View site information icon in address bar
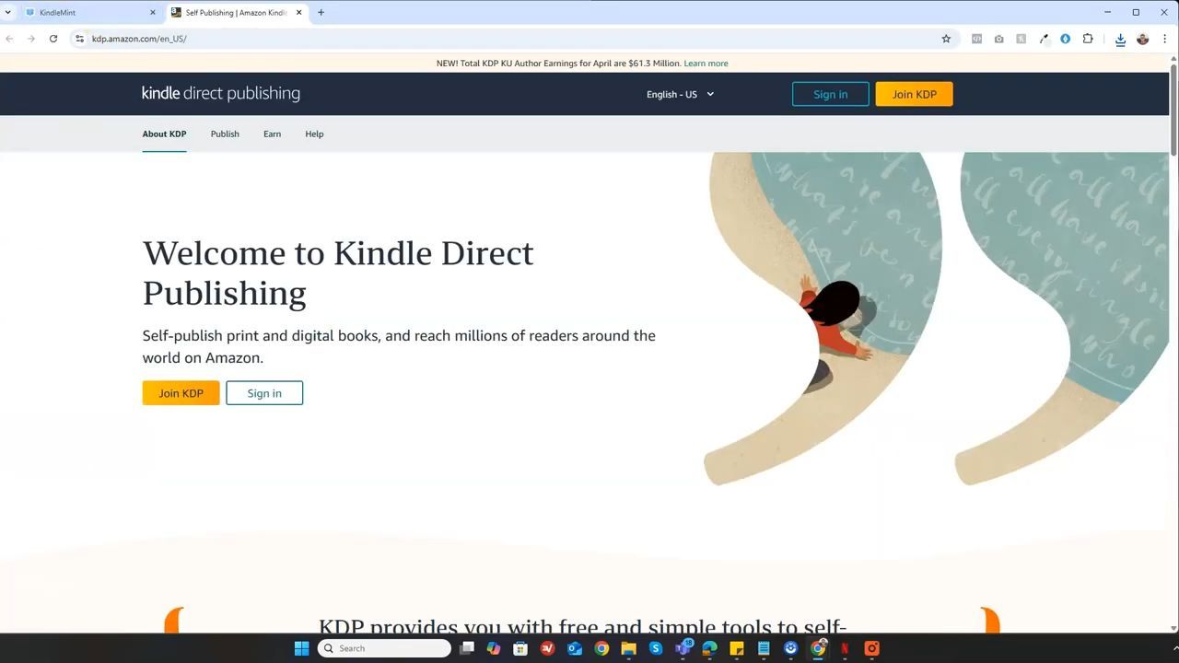This screenshot has height=663, width=1179. tap(80, 39)
